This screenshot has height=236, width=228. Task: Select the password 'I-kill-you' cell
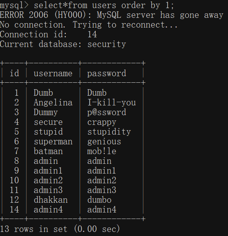click(112, 103)
